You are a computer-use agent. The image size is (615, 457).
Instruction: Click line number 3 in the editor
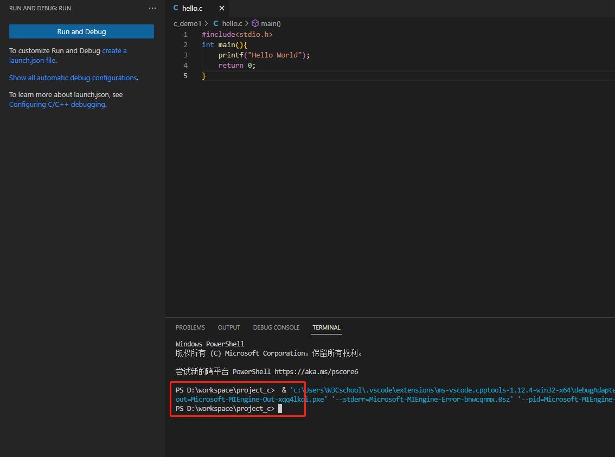pos(185,55)
